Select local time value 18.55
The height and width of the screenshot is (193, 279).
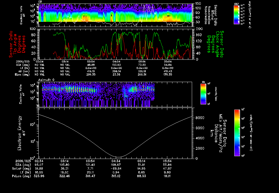39,172
